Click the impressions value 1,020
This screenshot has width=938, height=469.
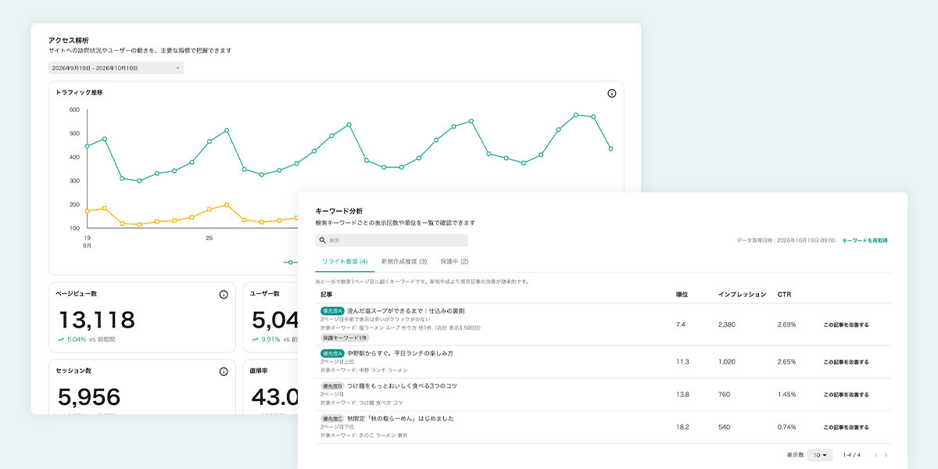(x=726, y=362)
